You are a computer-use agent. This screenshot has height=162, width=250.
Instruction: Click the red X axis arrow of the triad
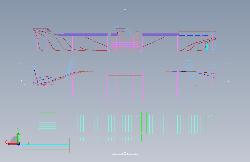[x=13, y=144]
